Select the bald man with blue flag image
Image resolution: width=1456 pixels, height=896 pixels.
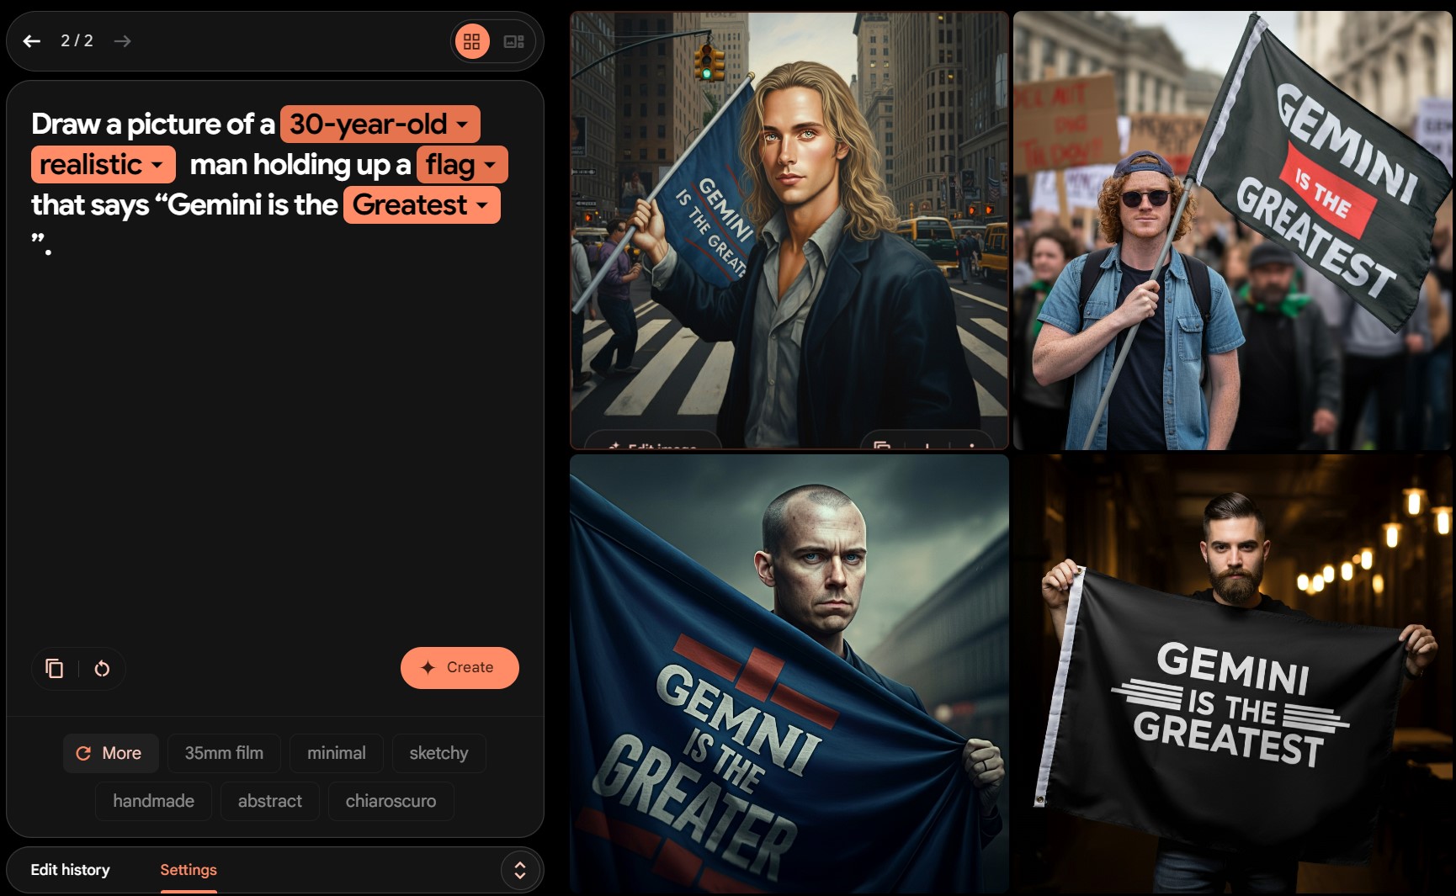[789, 674]
